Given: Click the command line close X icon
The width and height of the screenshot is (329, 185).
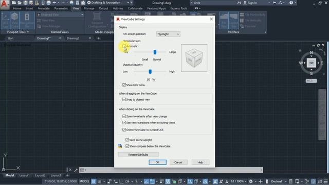Looking at the screenshot, I should pos(70,170).
